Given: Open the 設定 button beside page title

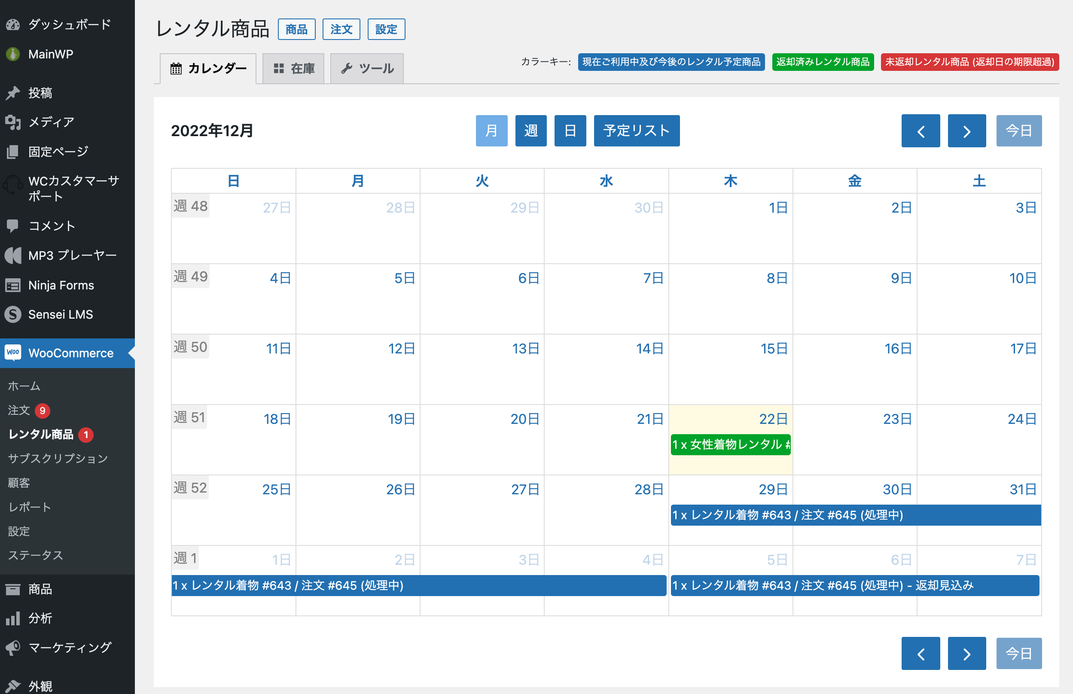Looking at the screenshot, I should tap(386, 29).
